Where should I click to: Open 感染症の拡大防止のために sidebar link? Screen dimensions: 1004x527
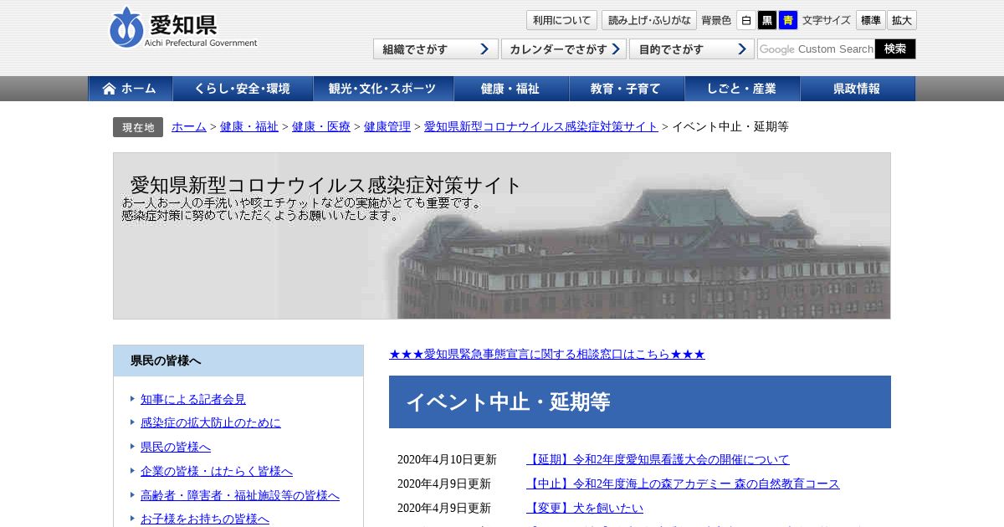click(x=211, y=423)
